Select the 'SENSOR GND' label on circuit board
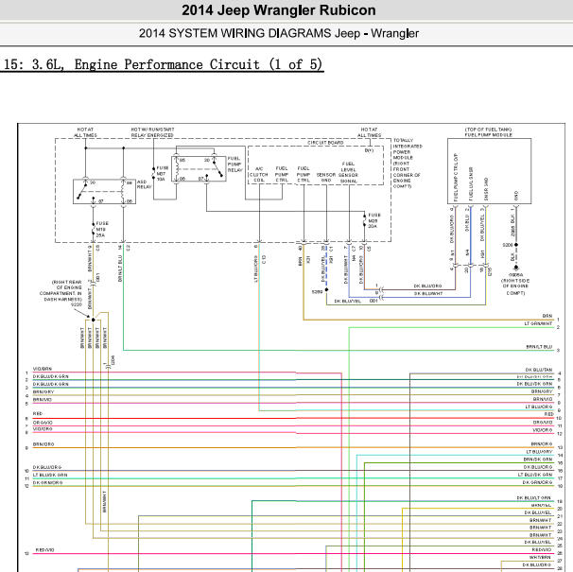Image resolution: width=573 pixels, height=572 pixels. [x=326, y=177]
